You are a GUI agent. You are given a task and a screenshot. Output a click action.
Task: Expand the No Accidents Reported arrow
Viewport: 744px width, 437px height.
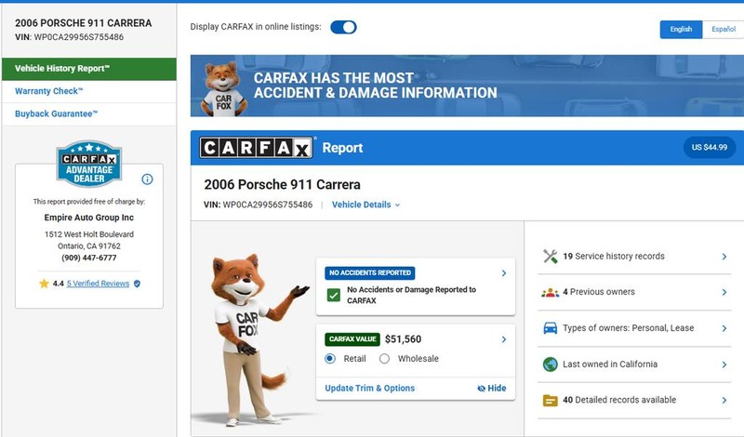point(504,273)
